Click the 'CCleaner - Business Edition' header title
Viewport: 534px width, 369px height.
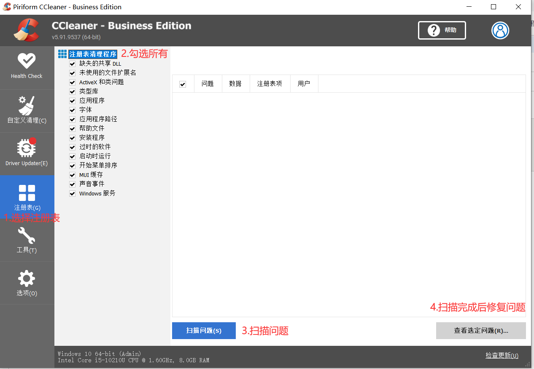tap(121, 26)
